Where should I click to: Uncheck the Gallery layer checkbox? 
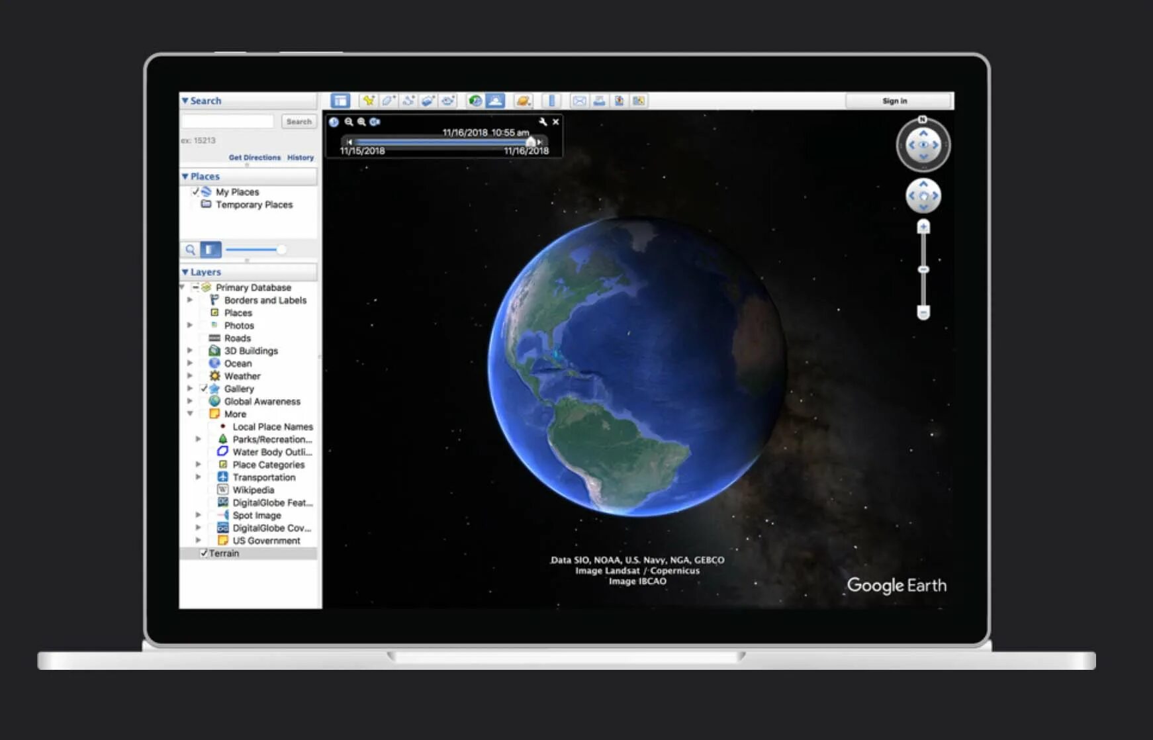pos(204,389)
